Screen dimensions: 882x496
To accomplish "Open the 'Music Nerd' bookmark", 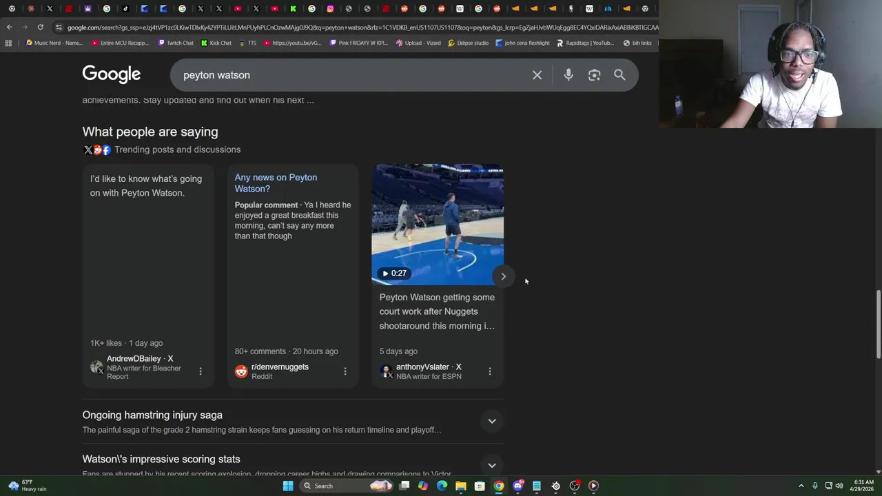I will tap(54, 43).
